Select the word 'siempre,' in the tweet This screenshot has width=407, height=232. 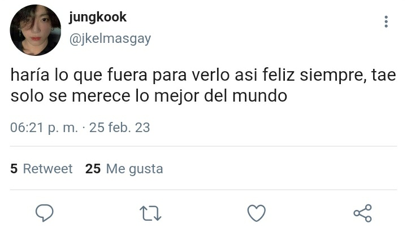(334, 76)
